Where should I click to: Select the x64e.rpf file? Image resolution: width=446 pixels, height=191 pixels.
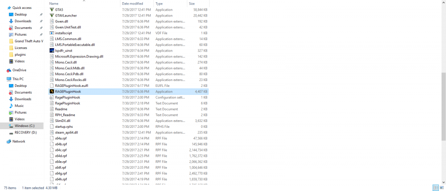coord(61,162)
